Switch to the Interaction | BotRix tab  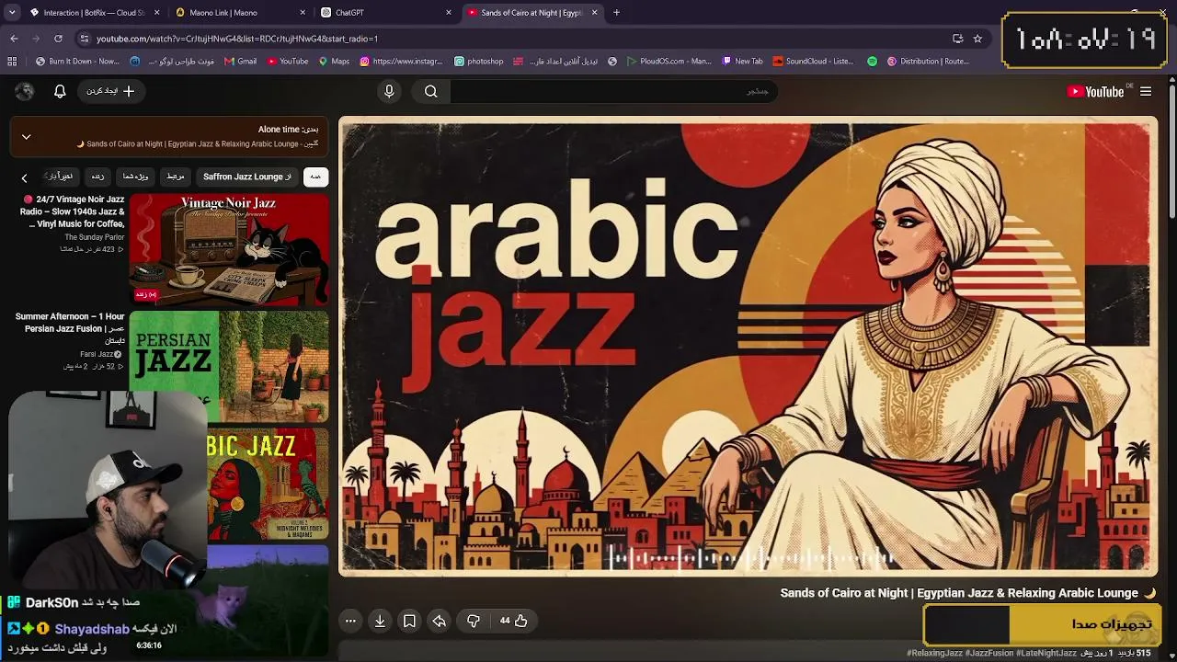[94, 13]
